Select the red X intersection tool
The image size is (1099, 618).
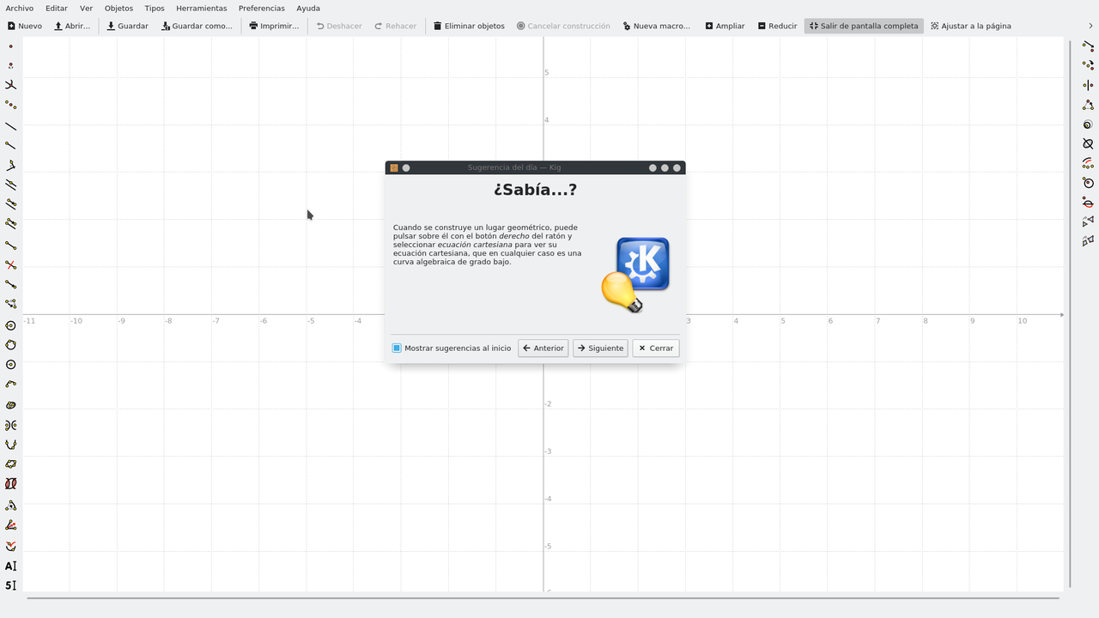[10, 265]
